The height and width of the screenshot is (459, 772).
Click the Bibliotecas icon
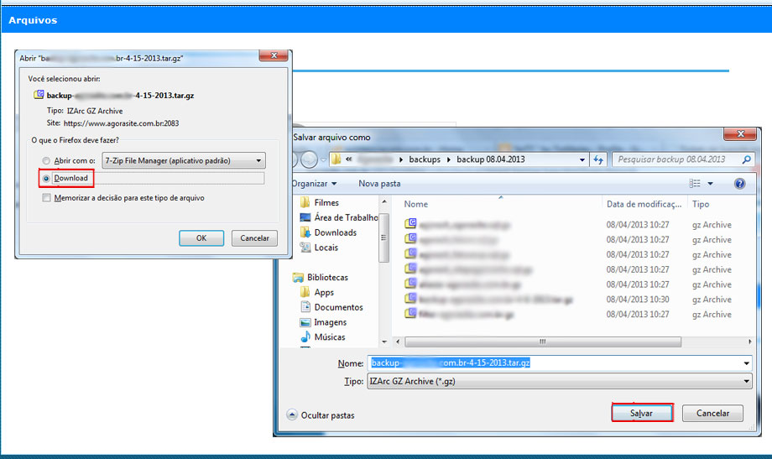pyautogui.click(x=298, y=277)
